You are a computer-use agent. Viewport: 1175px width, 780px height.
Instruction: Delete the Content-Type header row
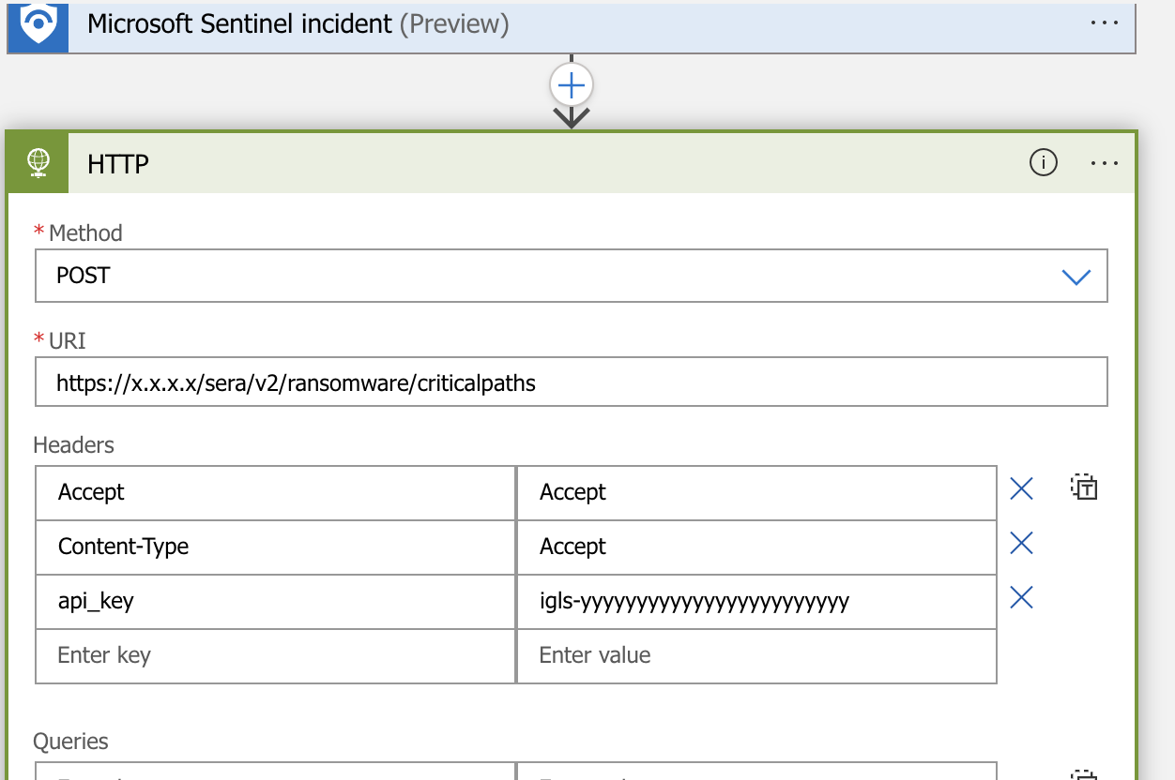(1021, 543)
